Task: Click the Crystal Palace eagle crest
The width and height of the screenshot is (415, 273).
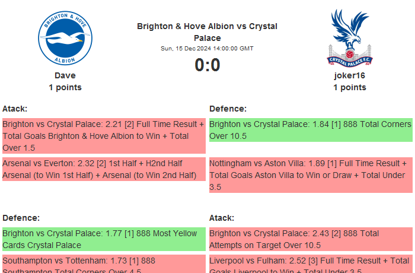Action: coord(349,37)
